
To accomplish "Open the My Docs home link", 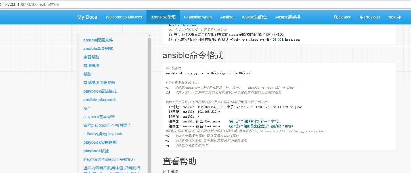I will click(87, 17).
